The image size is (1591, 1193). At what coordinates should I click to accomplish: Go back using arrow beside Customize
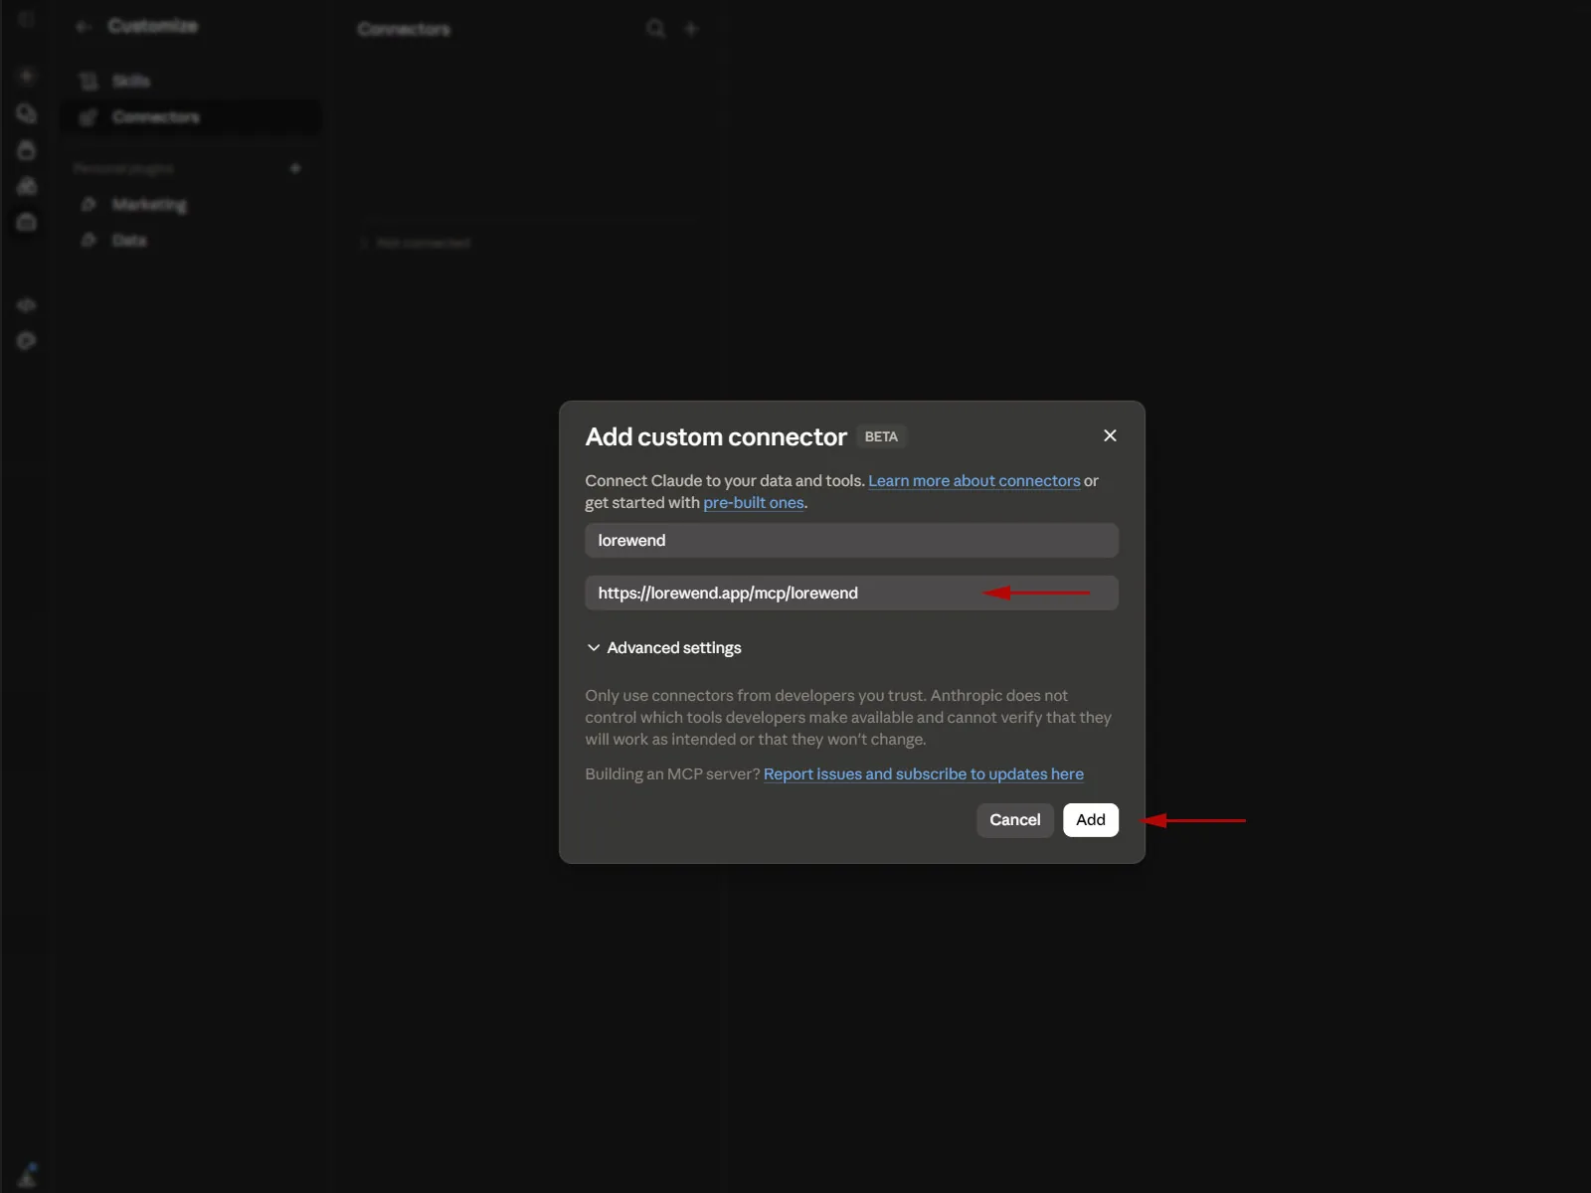tap(84, 27)
